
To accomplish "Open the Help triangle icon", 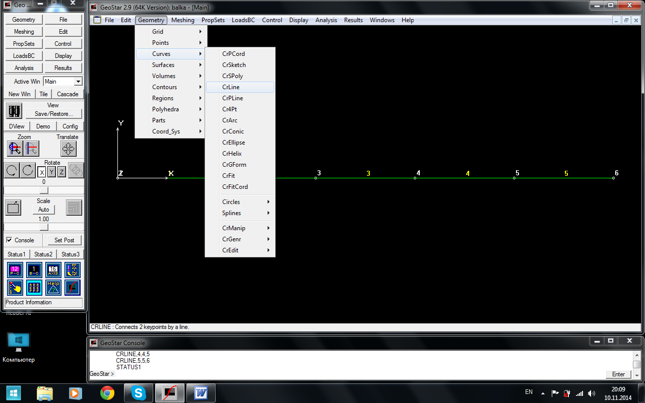I will point(53,288).
